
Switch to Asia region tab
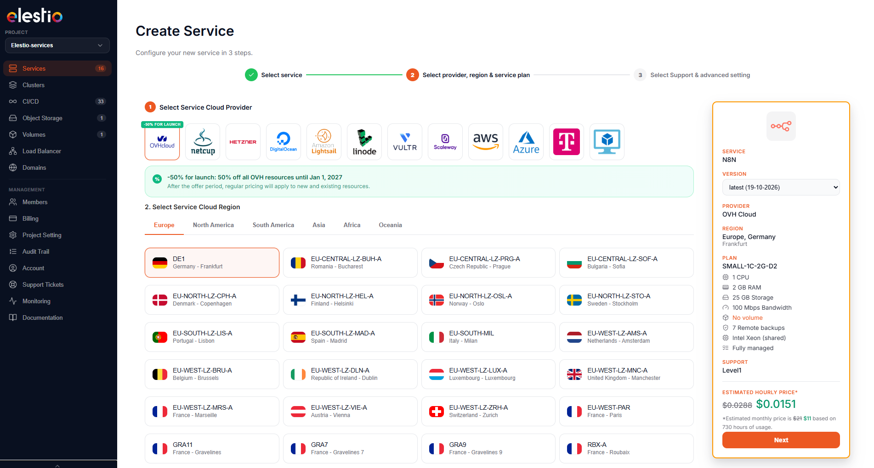(319, 225)
